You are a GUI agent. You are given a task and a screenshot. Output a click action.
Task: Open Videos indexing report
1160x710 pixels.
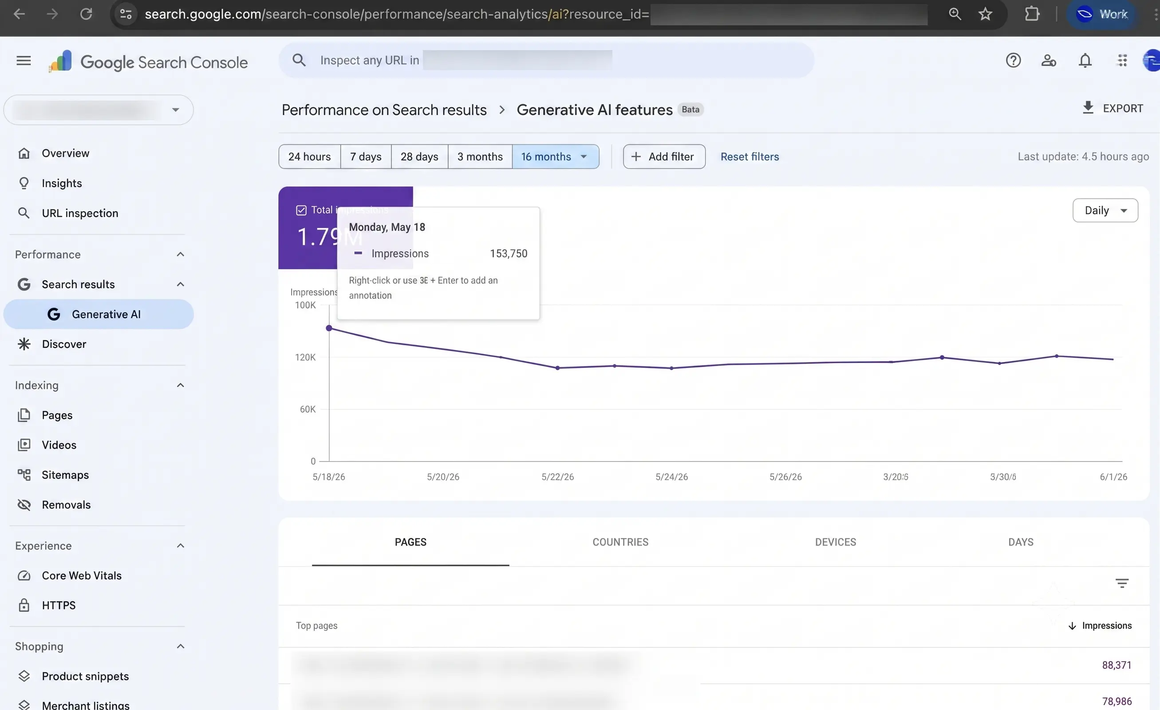pos(59,445)
